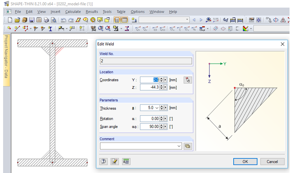This screenshot has height=173, width=293.
Task: Open the Options menu
Action: point(138,12)
